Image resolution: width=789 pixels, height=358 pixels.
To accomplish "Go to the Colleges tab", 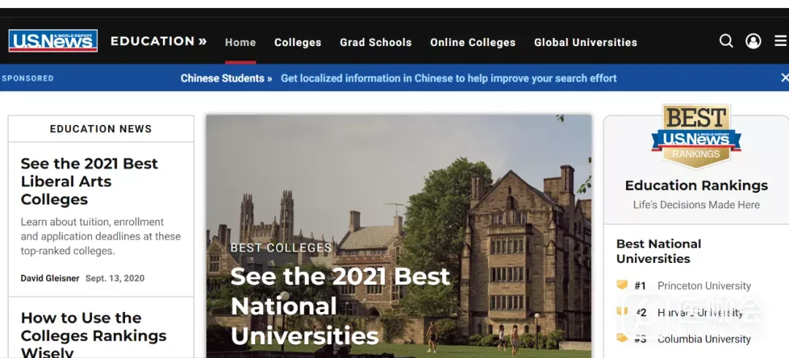I will (297, 42).
